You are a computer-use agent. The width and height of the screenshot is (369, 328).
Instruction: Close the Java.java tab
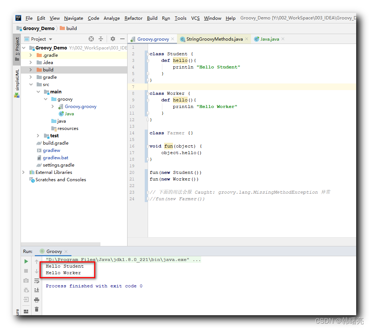click(x=283, y=39)
